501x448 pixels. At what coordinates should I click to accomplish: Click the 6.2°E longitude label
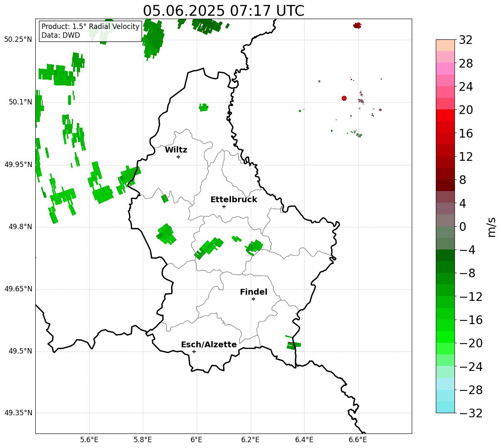point(251,440)
